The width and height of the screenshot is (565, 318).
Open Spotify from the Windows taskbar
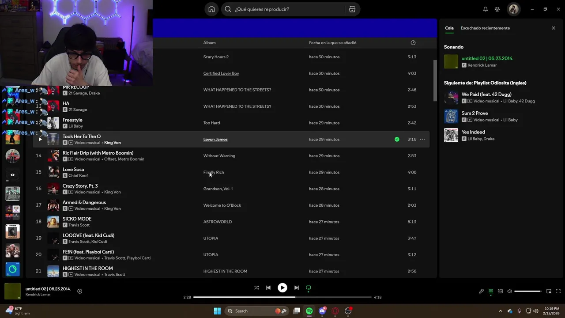click(x=309, y=311)
